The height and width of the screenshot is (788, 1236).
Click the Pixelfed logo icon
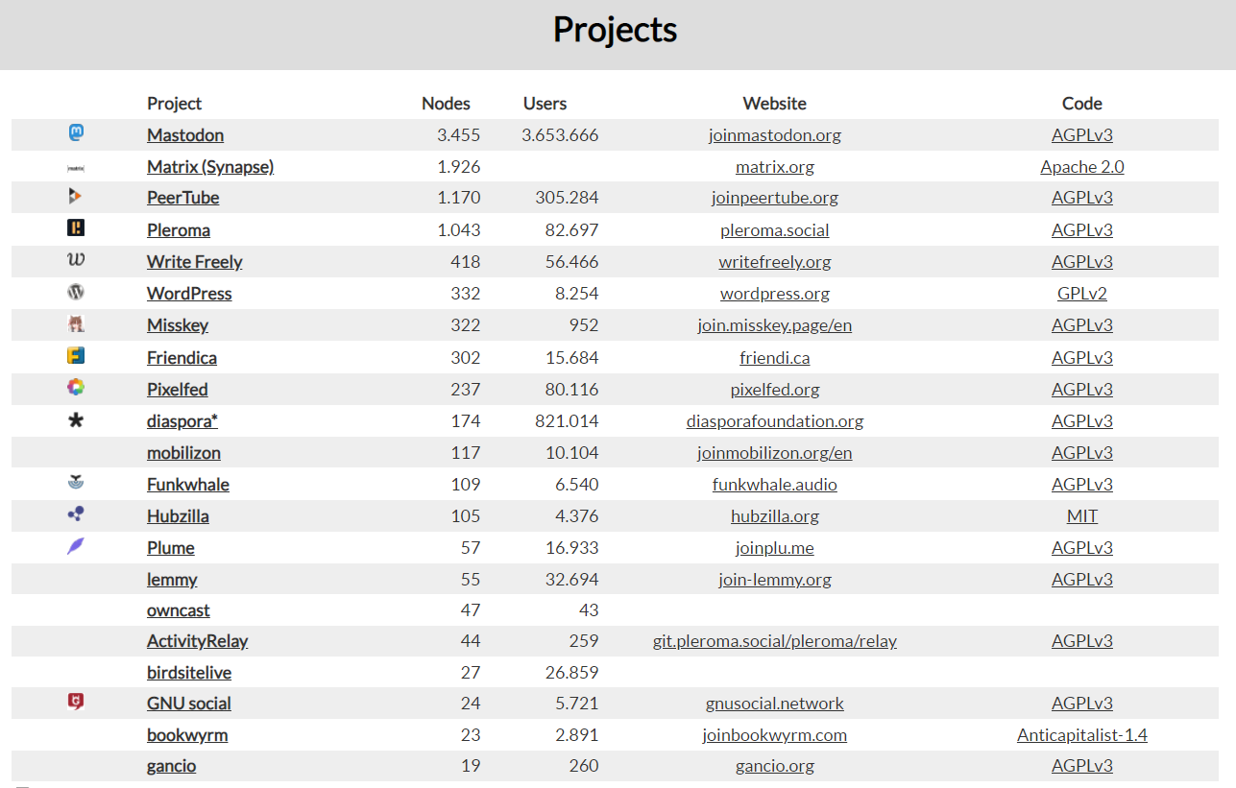pos(76,388)
